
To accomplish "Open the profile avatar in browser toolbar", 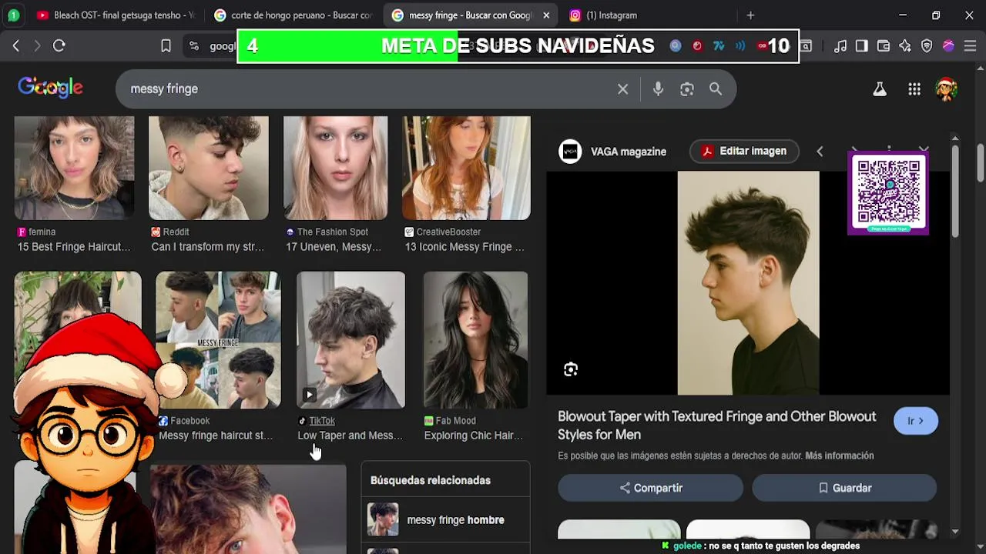I will pos(948,46).
